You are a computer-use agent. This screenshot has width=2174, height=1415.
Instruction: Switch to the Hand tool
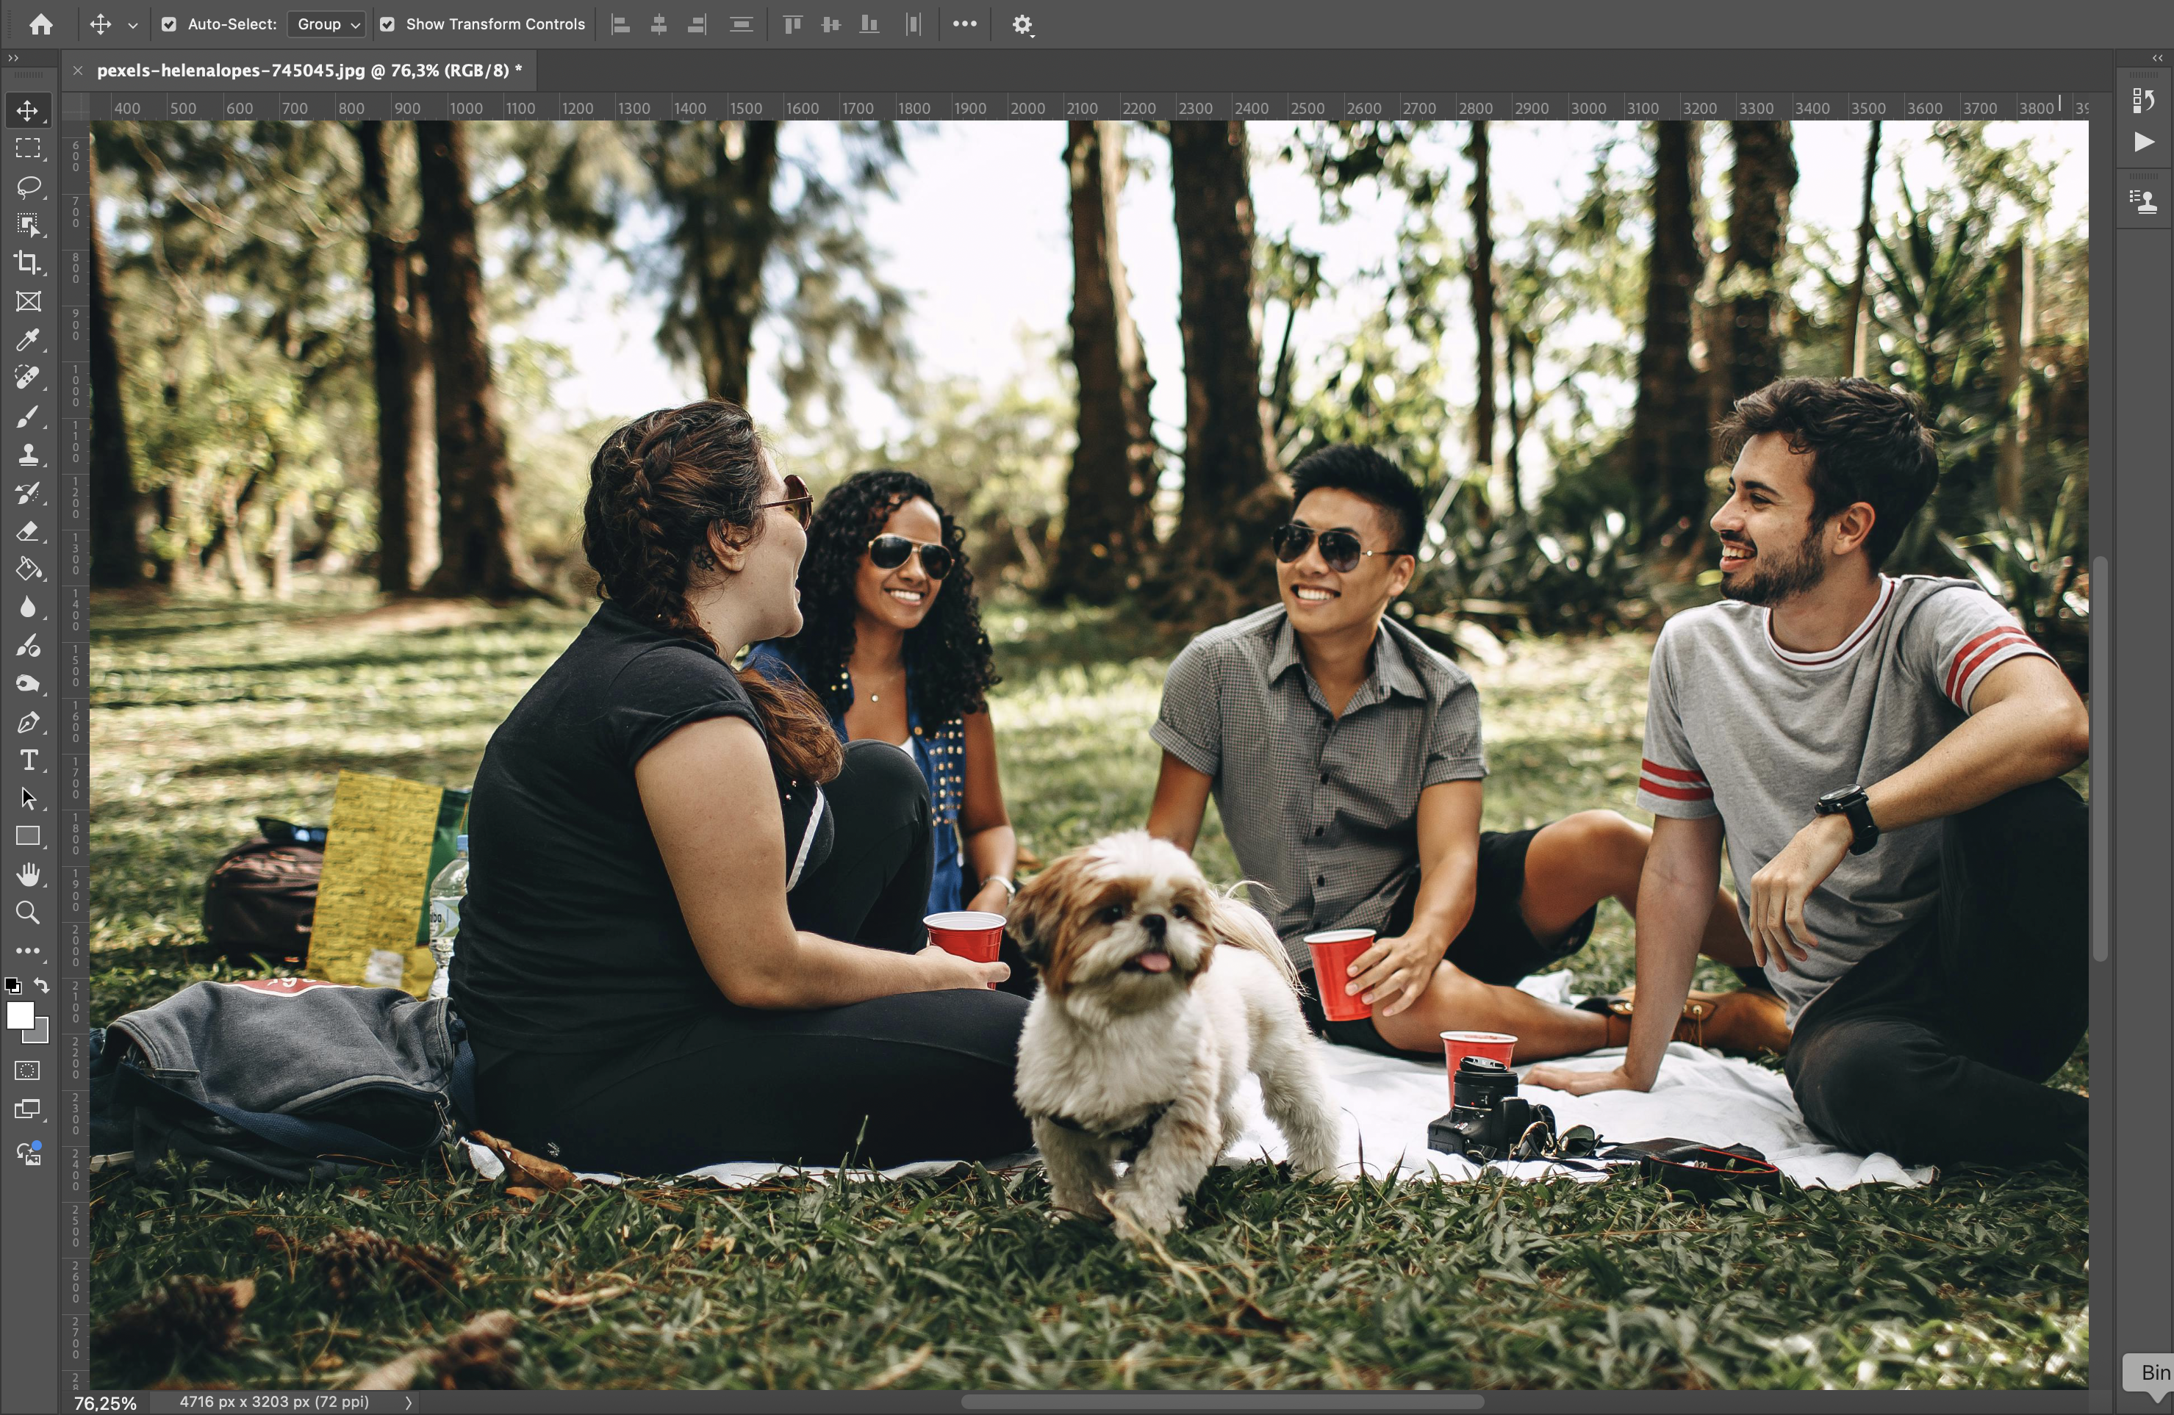(x=27, y=874)
